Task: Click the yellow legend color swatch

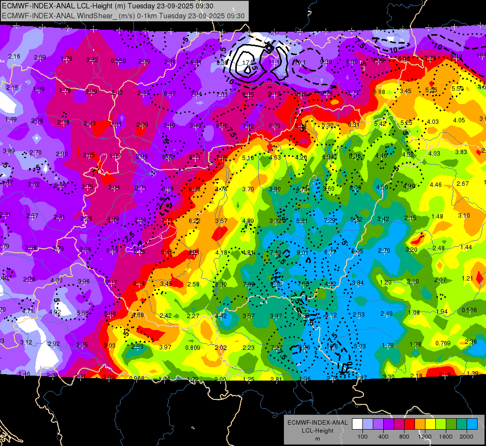Action: click(x=430, y=424)
